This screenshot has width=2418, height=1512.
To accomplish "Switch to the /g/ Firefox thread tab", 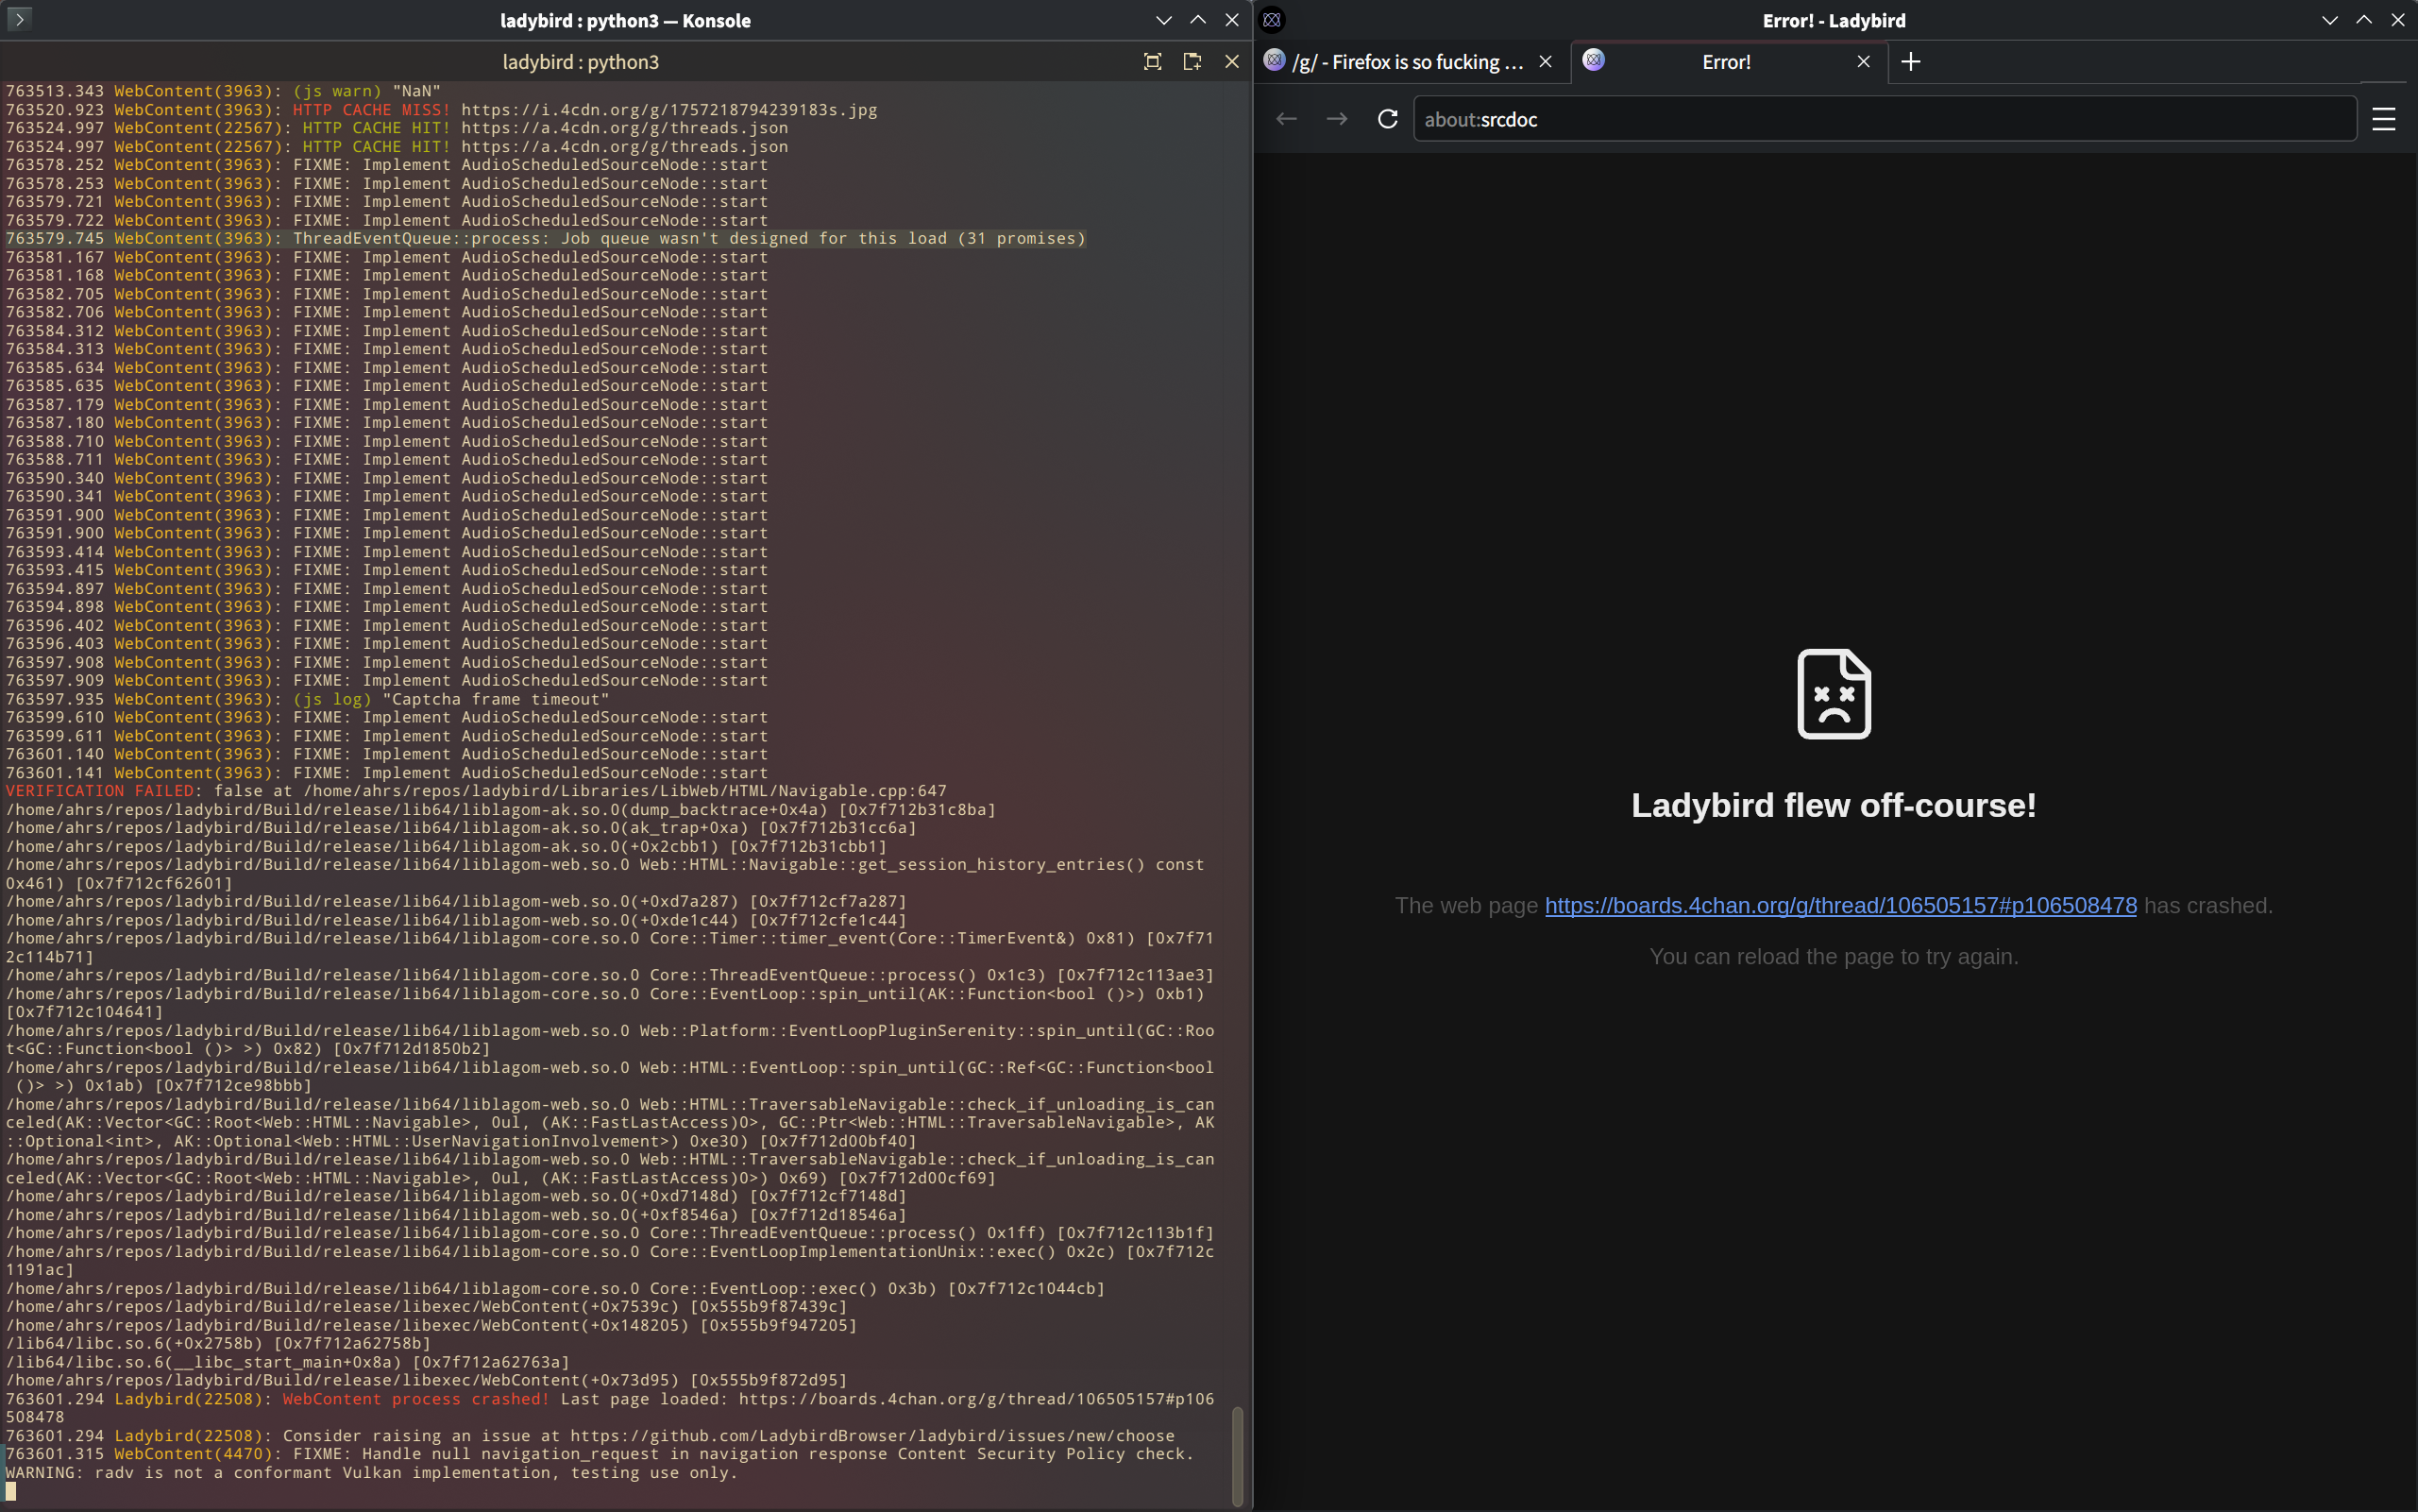I will tap(1411, 62).
